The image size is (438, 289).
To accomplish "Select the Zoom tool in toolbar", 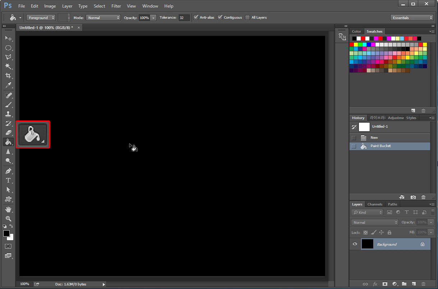I will tap(8, 219).
